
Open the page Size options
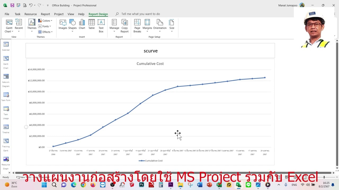click(x=172, y=26)
